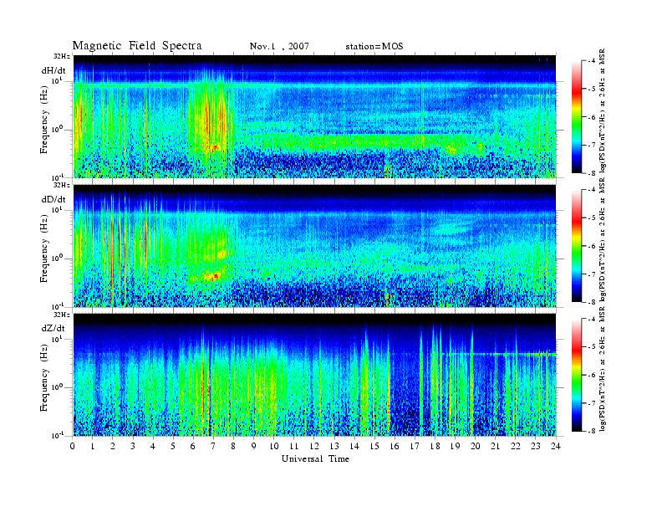662x512 pixels.
Task: Click the "station=MOS" label
Action: tap(374, 46)
